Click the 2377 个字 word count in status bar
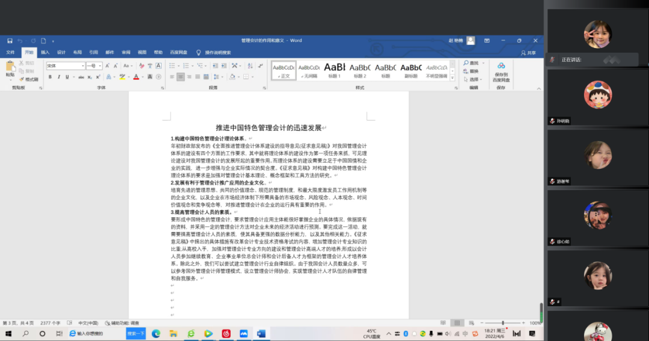 click(50, 323)
